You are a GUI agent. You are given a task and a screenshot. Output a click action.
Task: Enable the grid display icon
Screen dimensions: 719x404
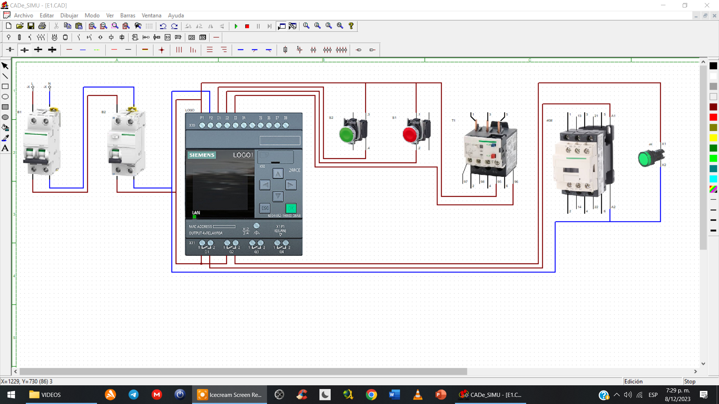pyautogui.click(x=149, y=26)
